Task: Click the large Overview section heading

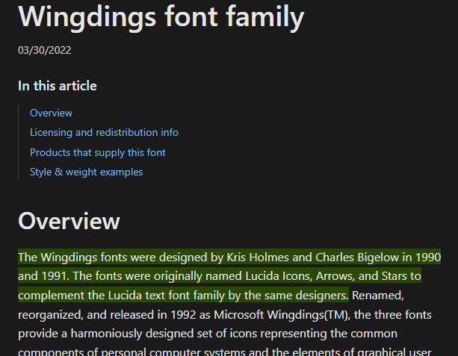Action: click(69, 221)
